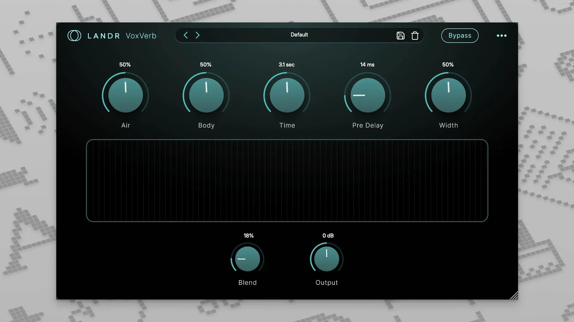Screen dimensions: 574x322
Task: Click the window resize grip corner
Action: pos(514,295)
